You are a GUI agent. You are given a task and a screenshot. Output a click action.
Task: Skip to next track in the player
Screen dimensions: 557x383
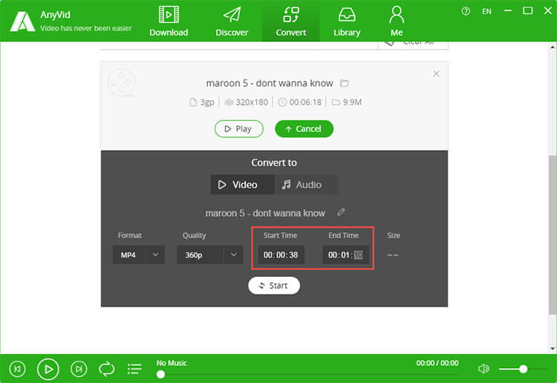(79, 369)
